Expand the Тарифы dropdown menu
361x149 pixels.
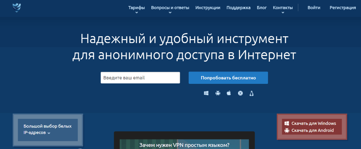(x=136, y=8)
